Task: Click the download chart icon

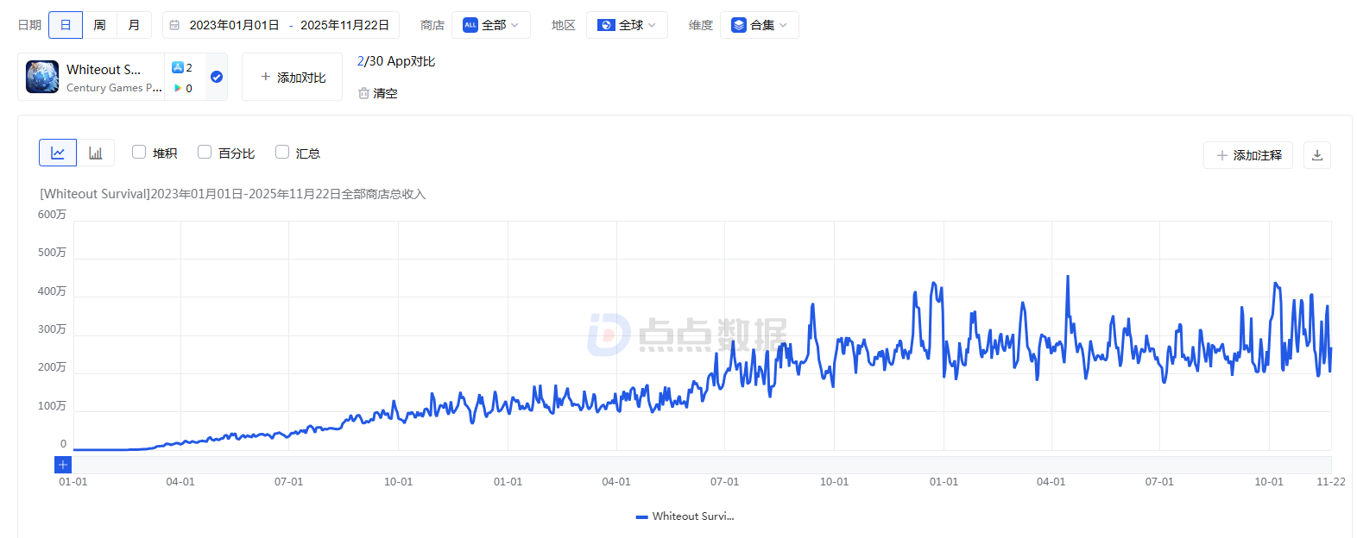Action: pos(1316,155)
